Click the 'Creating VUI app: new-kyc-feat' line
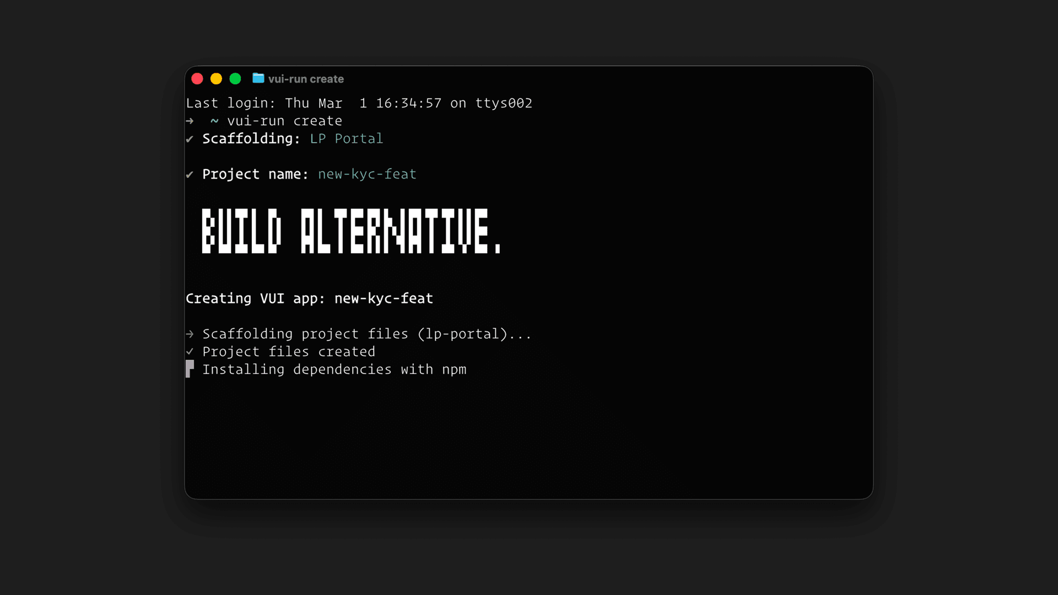This screenshot has width=1058, height=595. 309,299
